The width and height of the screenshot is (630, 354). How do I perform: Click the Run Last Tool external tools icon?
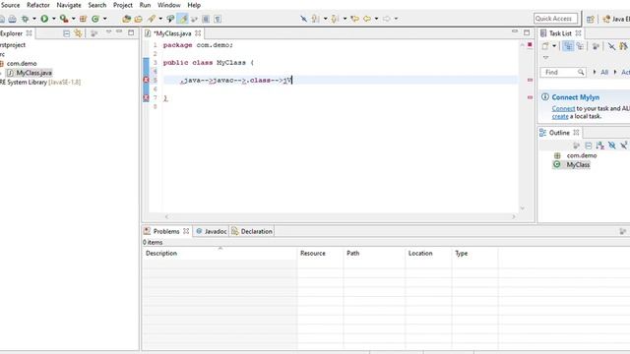[64, 19]
